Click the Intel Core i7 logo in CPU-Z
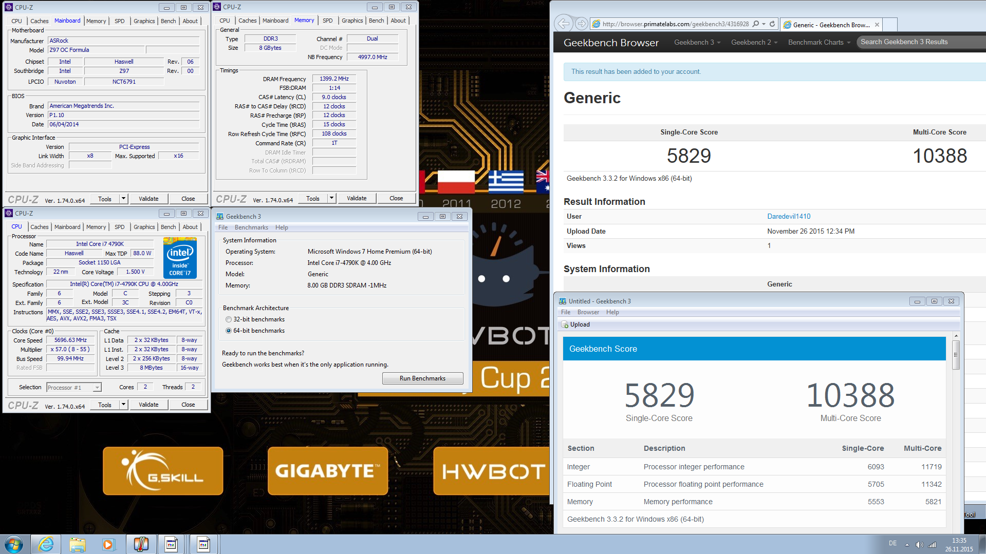The height and width of the screenshot is (554, 986). [x=180, y=258]
